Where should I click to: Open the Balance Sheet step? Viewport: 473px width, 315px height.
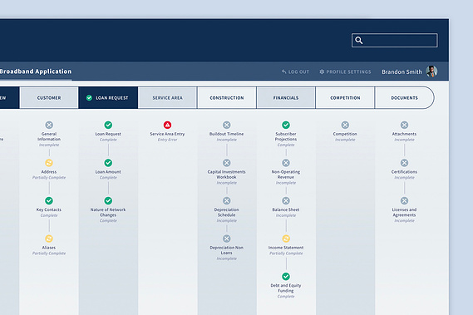(286, 209)
